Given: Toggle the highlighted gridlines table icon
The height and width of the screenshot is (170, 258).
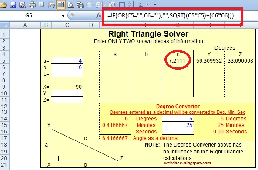Looking at the screenshot, I should pos(60,5).
